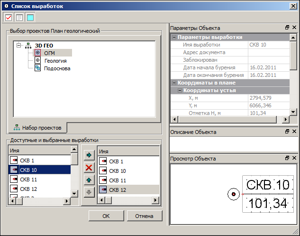Add selected borehole with green arrow

[89, 155]
